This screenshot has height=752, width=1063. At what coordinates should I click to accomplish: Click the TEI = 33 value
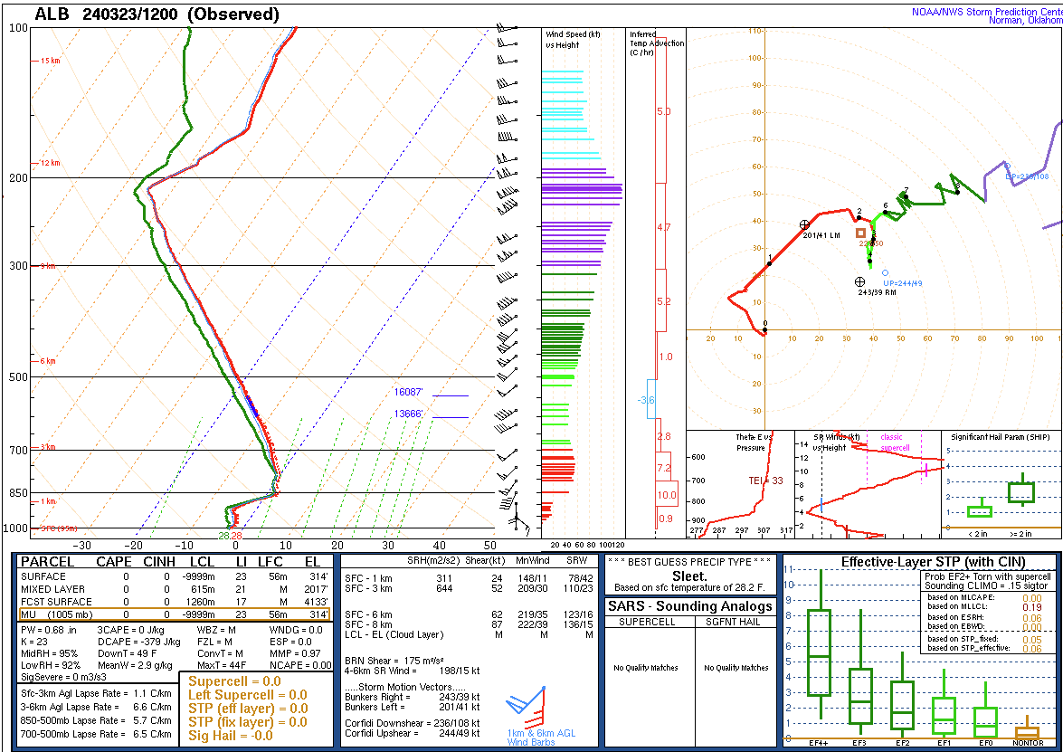765,481
